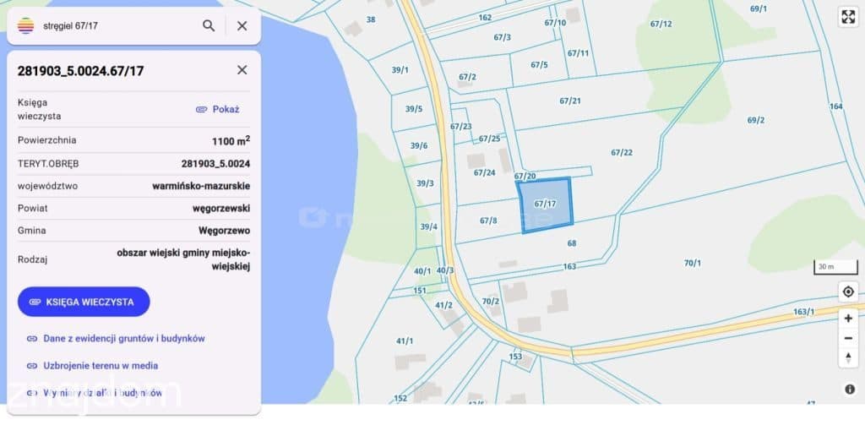Screen dimensions: 865x425
Task: Select parcel 67/5 on the map
Action: 539,64
